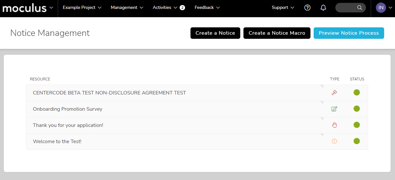Toggle status dot for Thank you for your application
Image resolution: width=395 pixels, height=180 pixels.
[x=357, y=125]
